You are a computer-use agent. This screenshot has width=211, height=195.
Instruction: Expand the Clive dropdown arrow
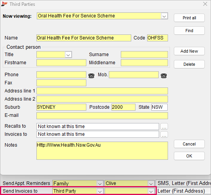[151, 183]
